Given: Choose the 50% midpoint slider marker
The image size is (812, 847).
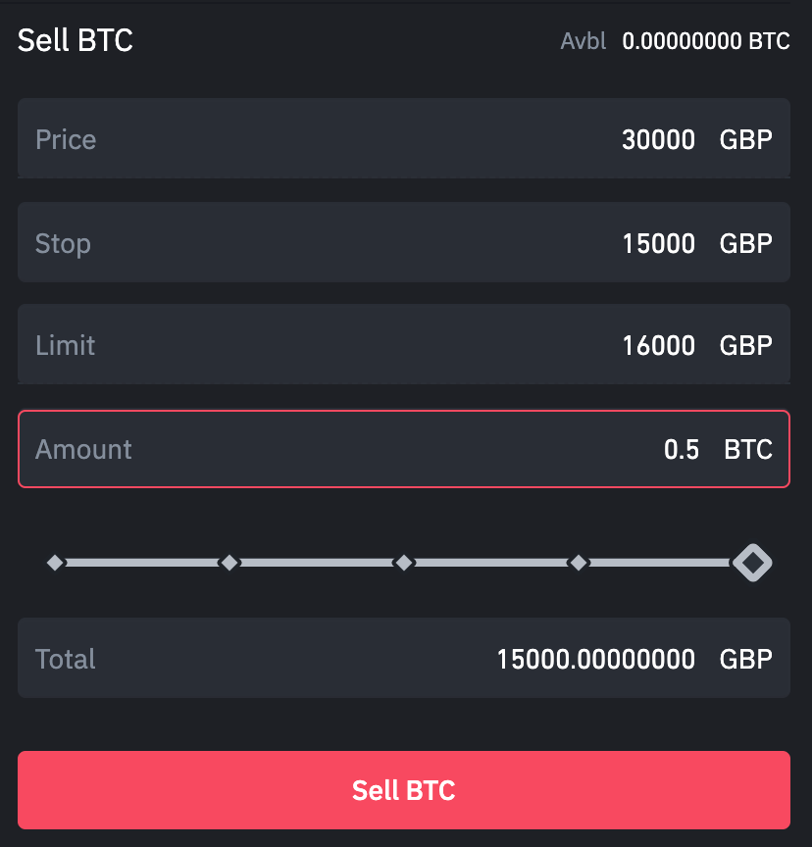Looking at the screenshot, I should tap(403, 563).
